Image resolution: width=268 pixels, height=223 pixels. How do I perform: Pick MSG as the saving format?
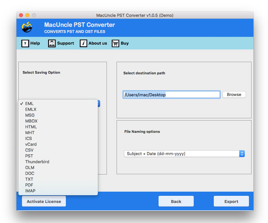click(58, 115)
